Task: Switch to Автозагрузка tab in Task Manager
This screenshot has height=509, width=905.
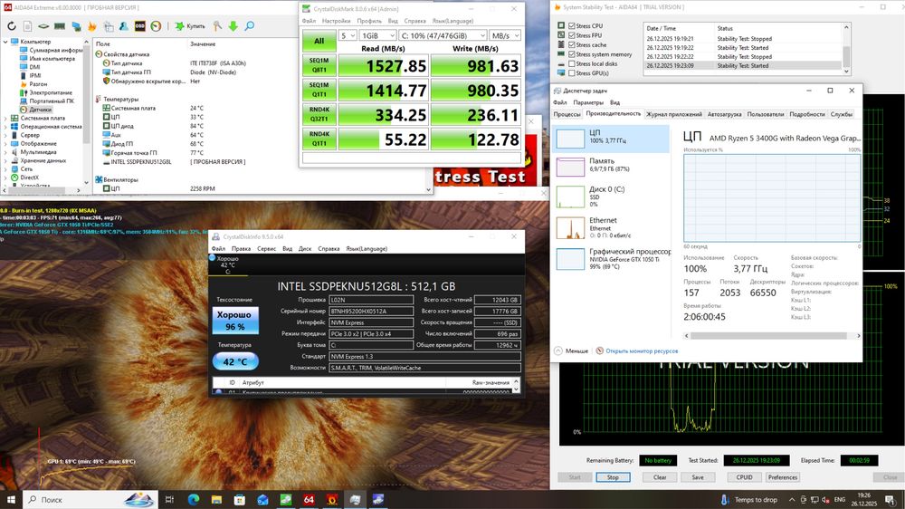Action: coord(724,114)
